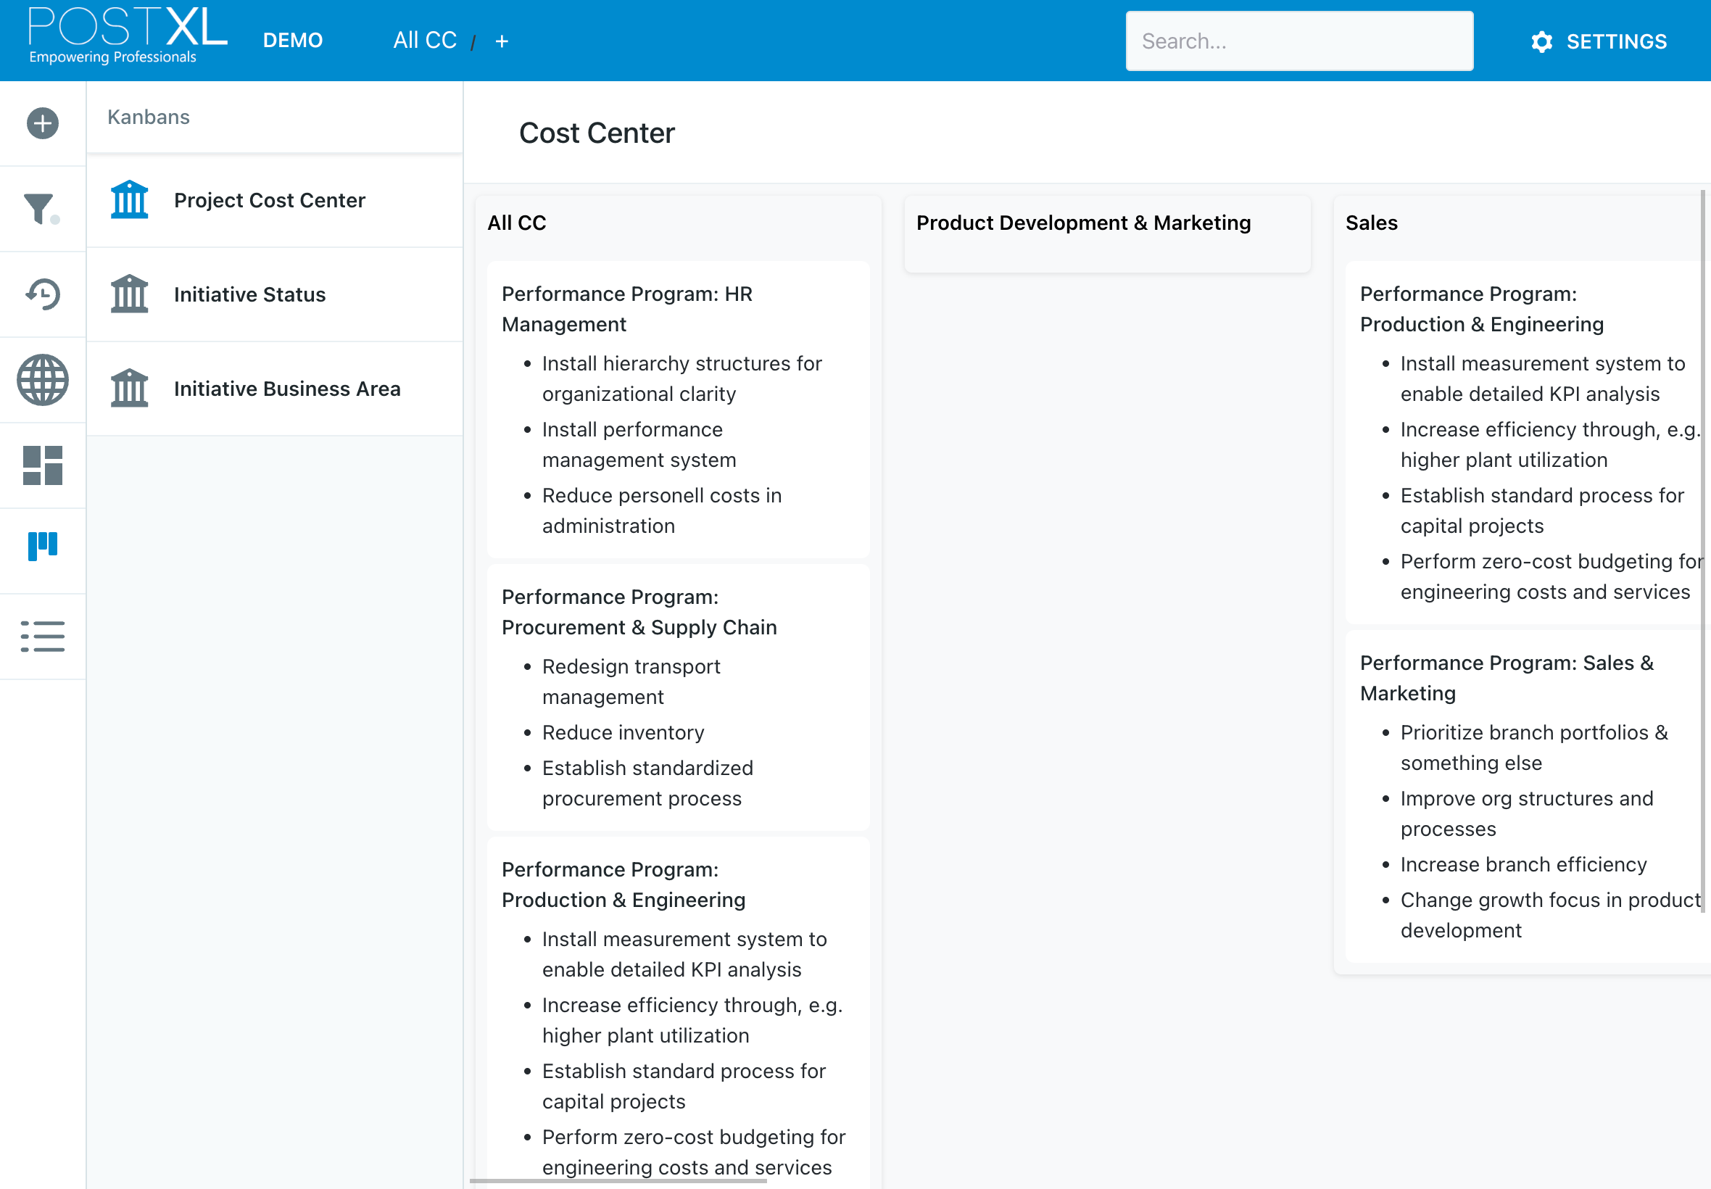Select the Project Cost Center kanban
Screen dimensions: 1711x1189
[x=275, y=200]
